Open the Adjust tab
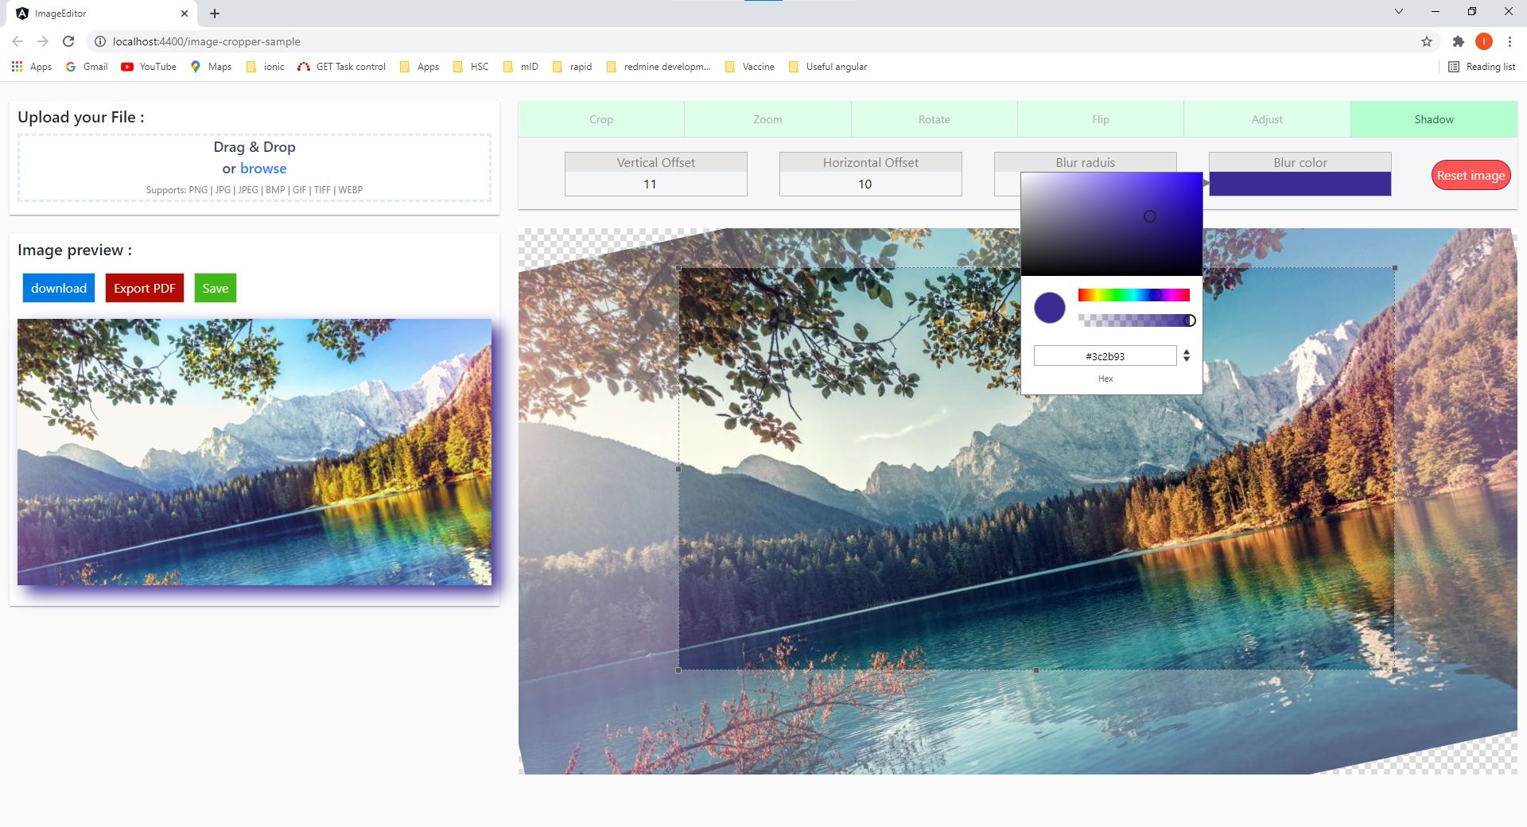This screenshot has height=827, width=1527. click(x=1267, y=119)
